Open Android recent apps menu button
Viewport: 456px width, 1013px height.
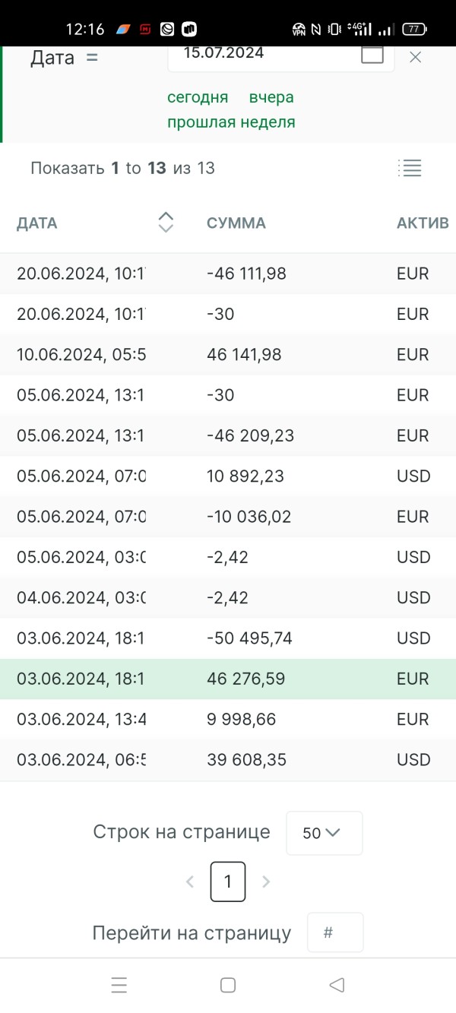119,985
